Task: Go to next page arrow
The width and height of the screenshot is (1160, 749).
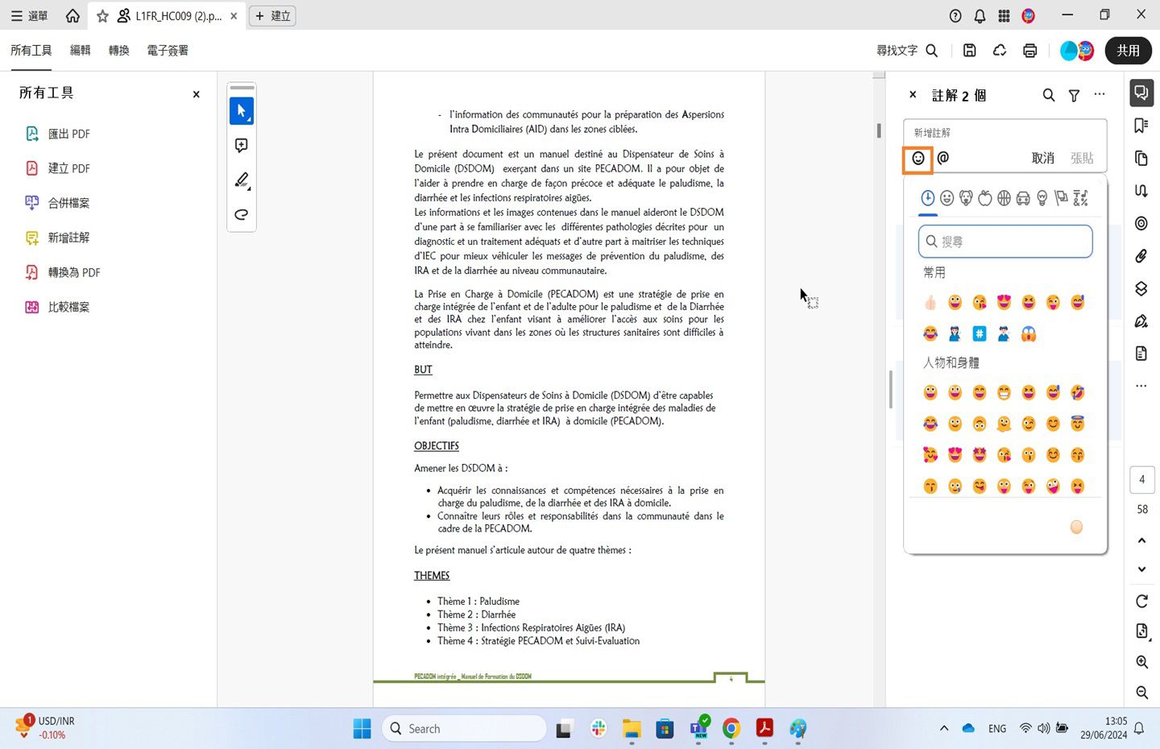Action: [x=1141, y=569]
